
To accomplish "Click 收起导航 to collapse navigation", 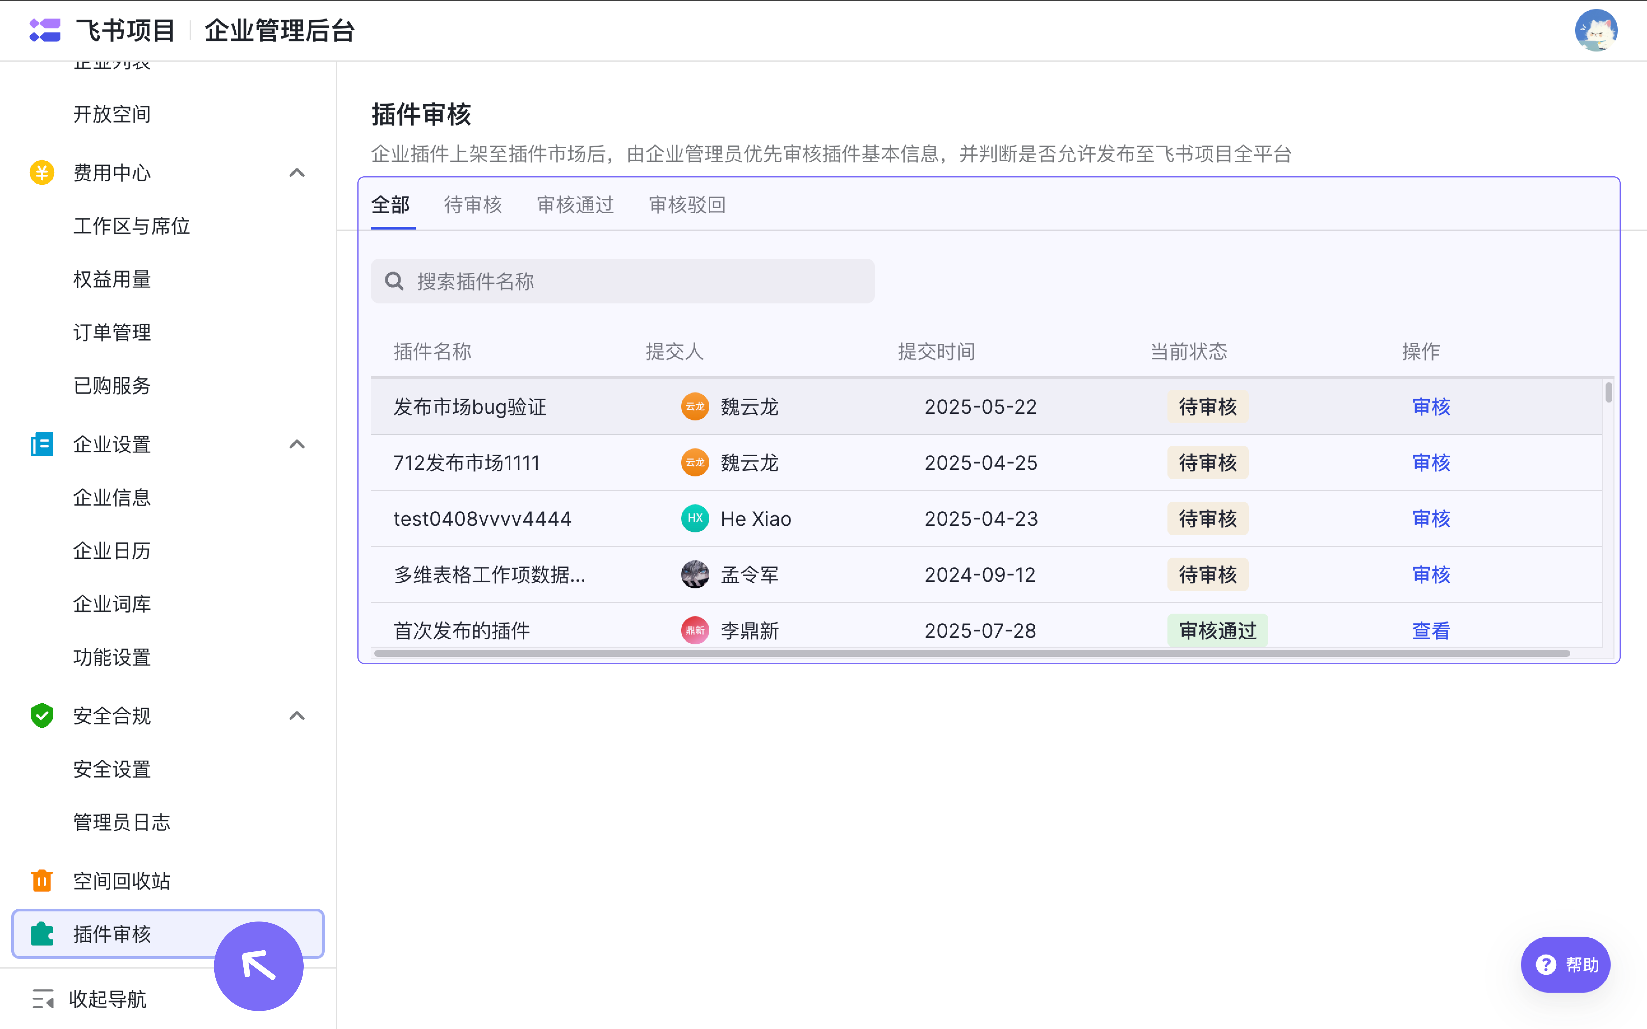I will tap(108, 999).
